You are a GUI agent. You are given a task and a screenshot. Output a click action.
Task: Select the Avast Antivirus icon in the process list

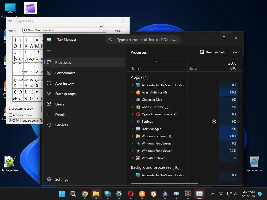pos(138,92)
